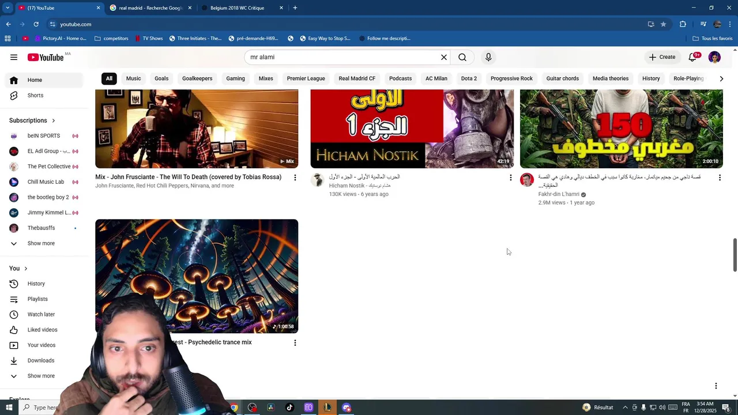The width and height of the screenshot is (738, 415).
Task: Select the Goalkeepers filter chip
Action: [197, 78]
